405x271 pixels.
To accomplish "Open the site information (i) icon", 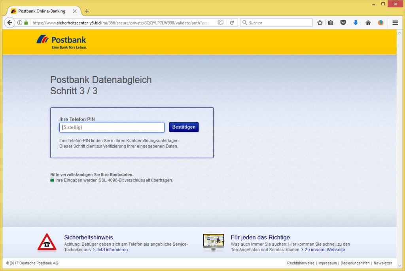I will 20,23.
